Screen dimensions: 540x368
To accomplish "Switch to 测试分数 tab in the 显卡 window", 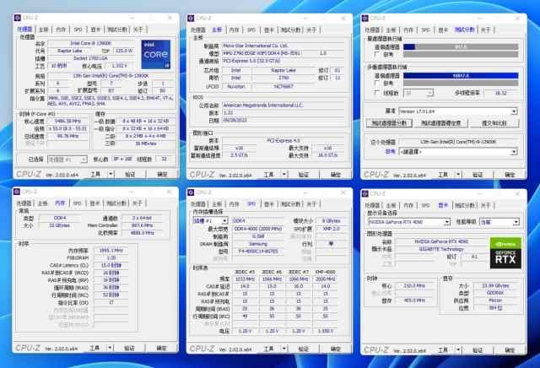I will click(465, 205).
